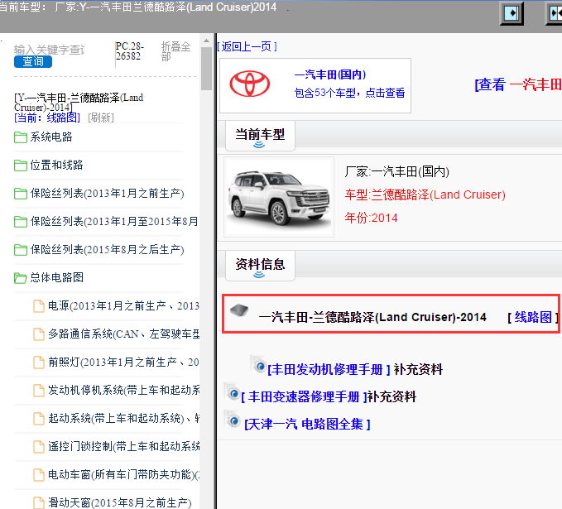The width and height of the screenshot is (562, 509).
Task: Collapse the 资料信息 section tab
Action: click(260, 266)
